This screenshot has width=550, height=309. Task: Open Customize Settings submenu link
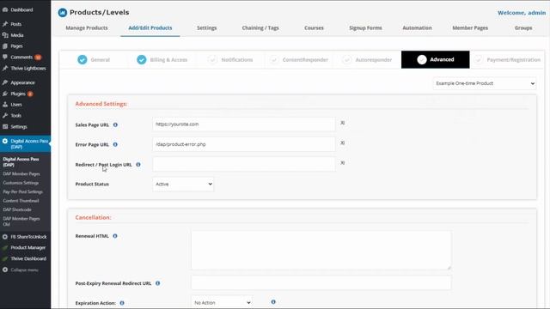click(x=21, y=183)
